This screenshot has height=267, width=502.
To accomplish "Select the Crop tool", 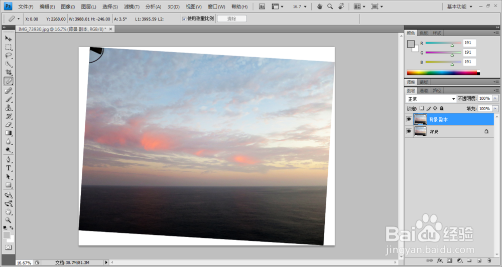I will [x=9, y=73].
